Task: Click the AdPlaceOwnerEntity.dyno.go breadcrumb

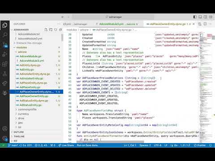Action: click(114, 30)
